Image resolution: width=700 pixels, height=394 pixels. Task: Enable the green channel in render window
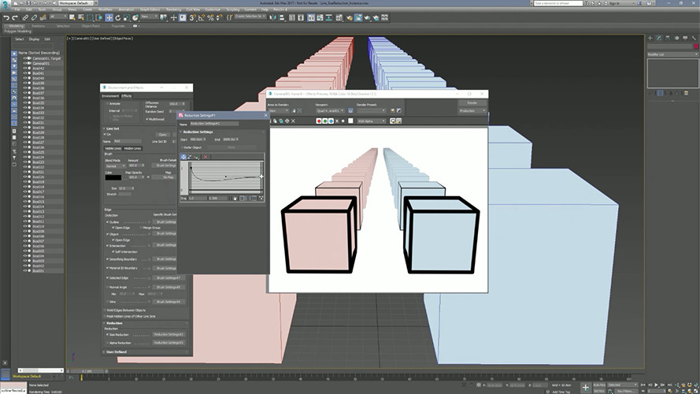coord(325,121)
